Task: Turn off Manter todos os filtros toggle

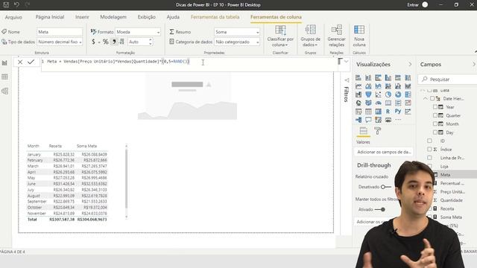Action: (x=380, y=209)
